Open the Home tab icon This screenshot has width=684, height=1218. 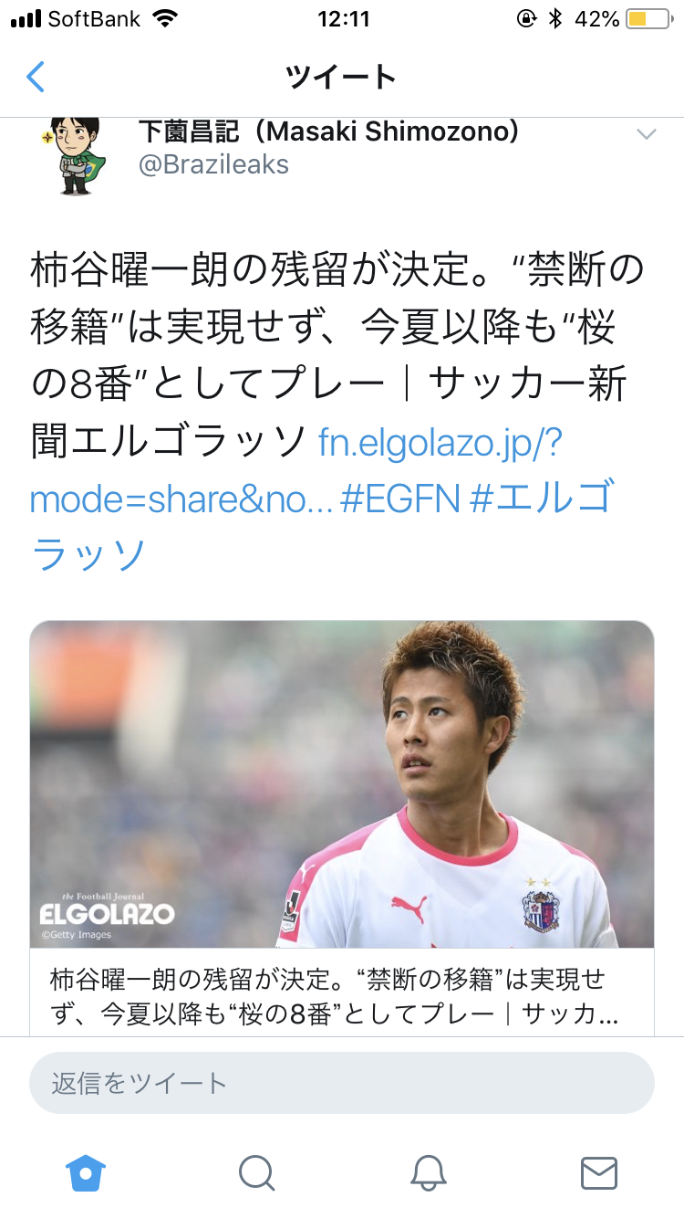tap(86, 1172)
